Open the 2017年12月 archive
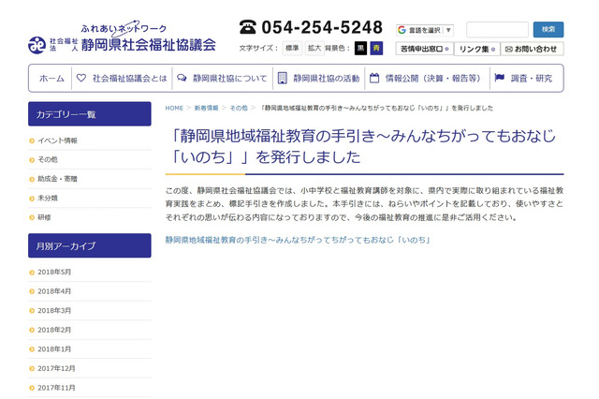This screenshot has height=399, width=599. click(x=56, y=368)
